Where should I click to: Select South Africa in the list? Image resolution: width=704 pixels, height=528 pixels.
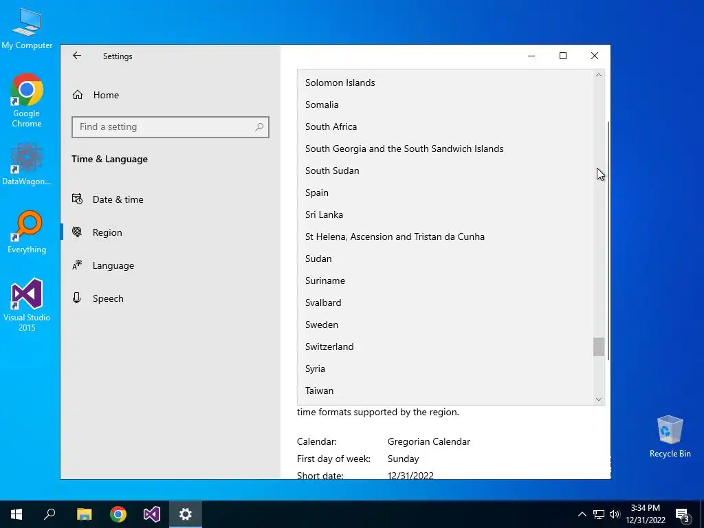point(445,126)
